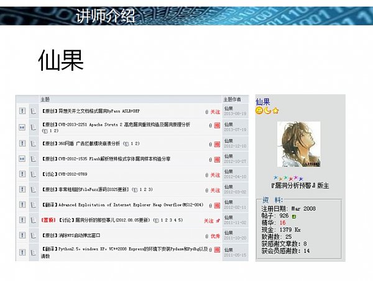Click the 注册日期 Mar 2008 text
Image resolution: width=373 pixels, height=281 pixels.
click(288, 208)
